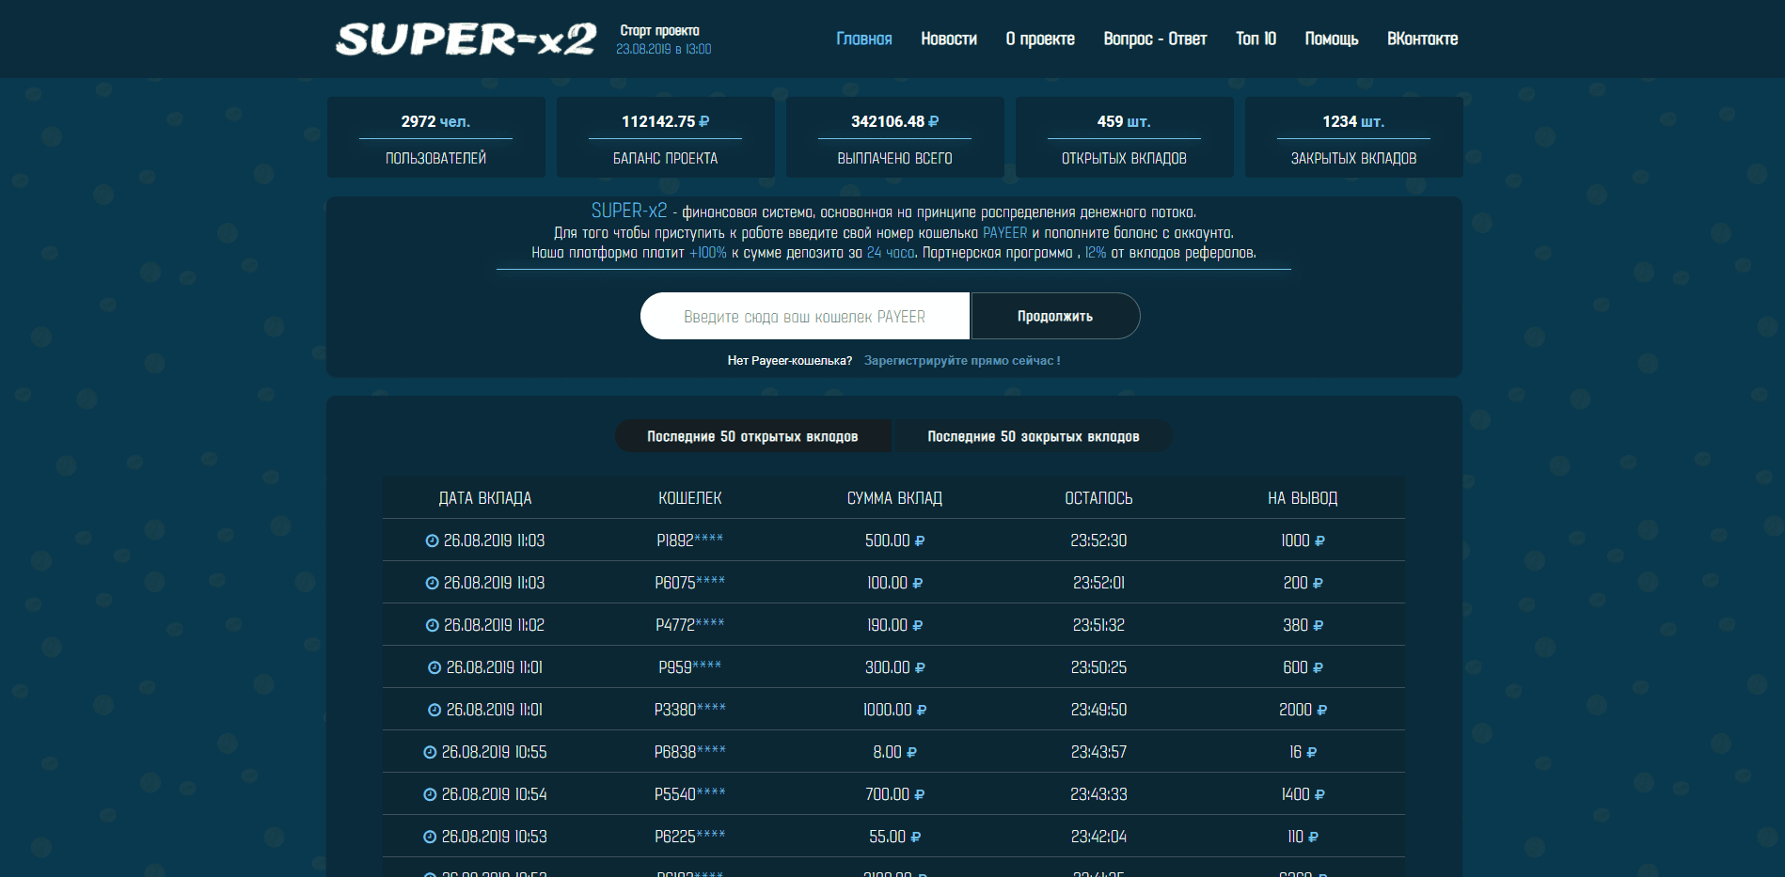This screenshot has height=877, width=1785.
Task: Click clock icon in P3380 deposit row
Action: (434, 710)
